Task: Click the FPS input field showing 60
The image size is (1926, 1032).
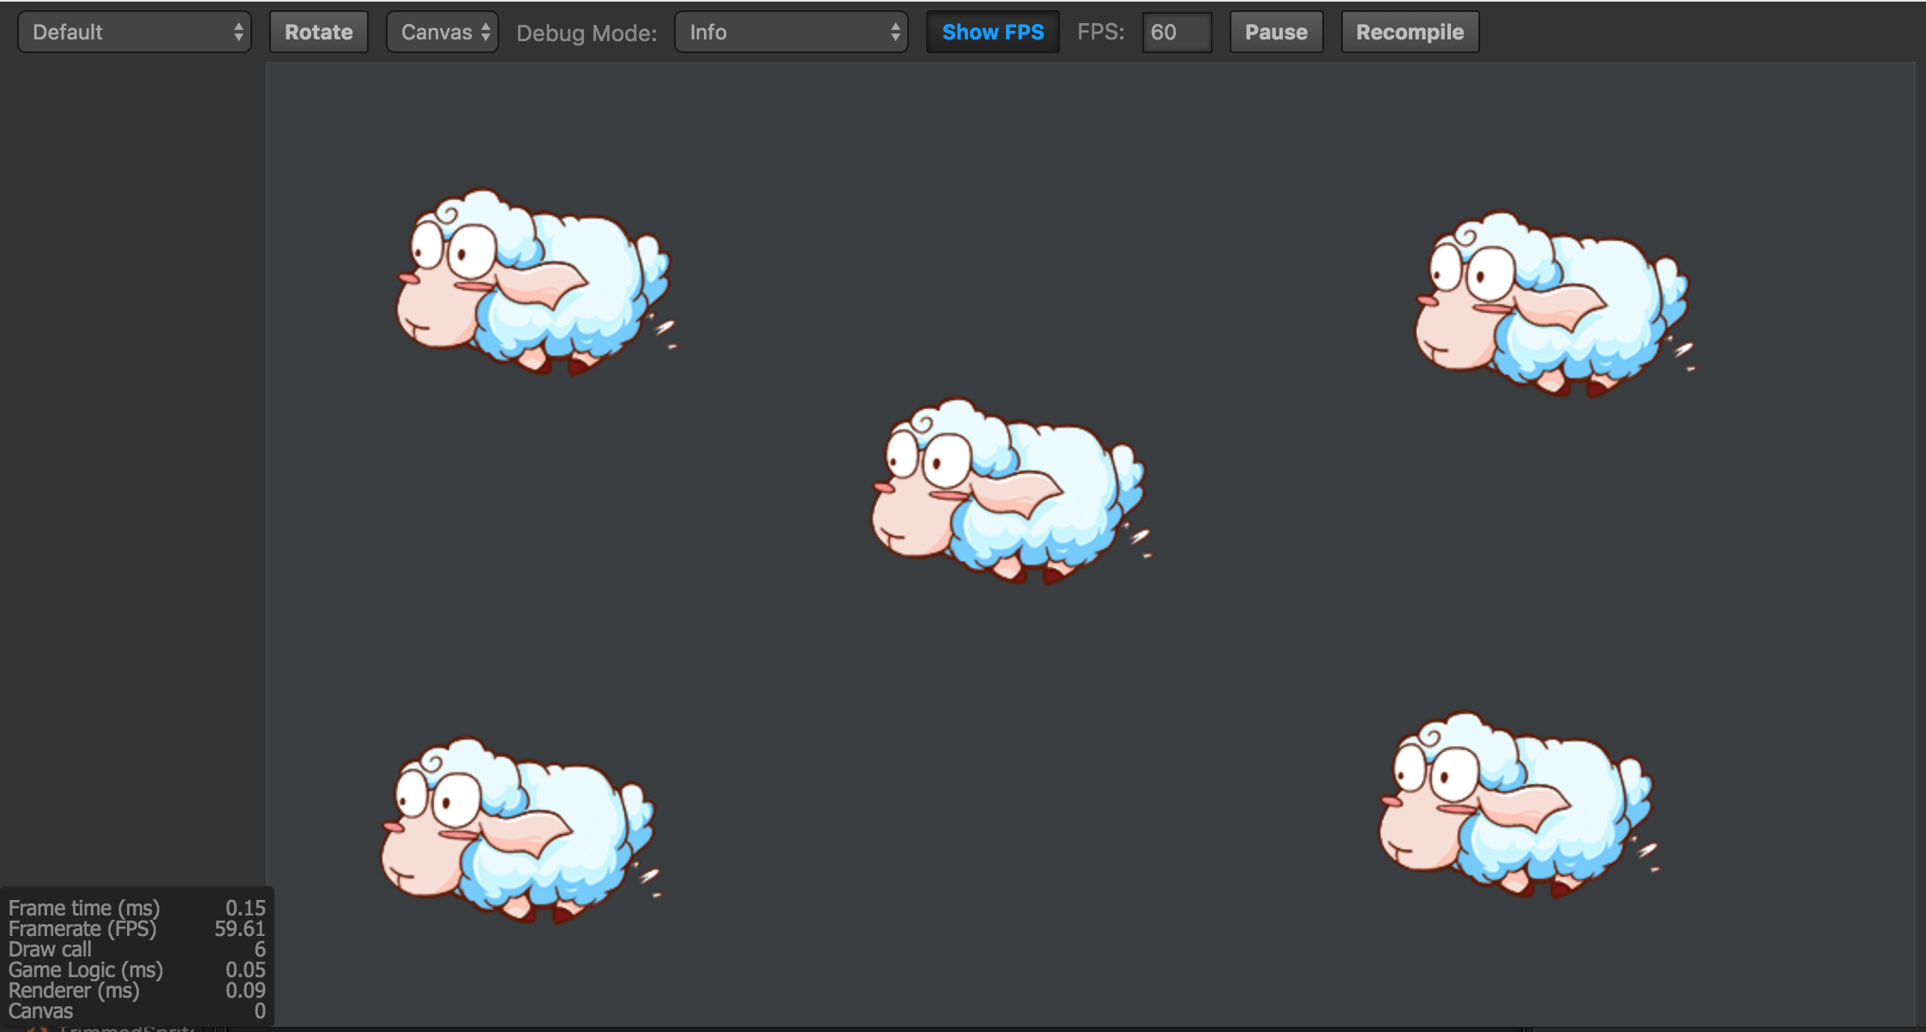Action: (x=1176, y=33)
